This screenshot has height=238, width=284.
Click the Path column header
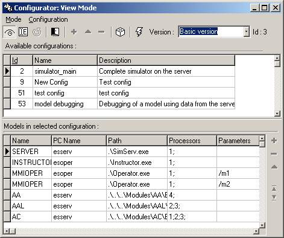[137, 141]
